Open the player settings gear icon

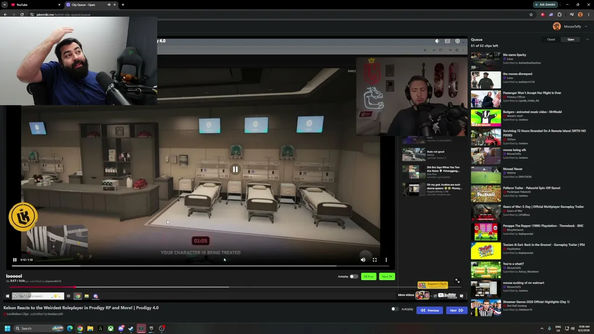[458, 41]
